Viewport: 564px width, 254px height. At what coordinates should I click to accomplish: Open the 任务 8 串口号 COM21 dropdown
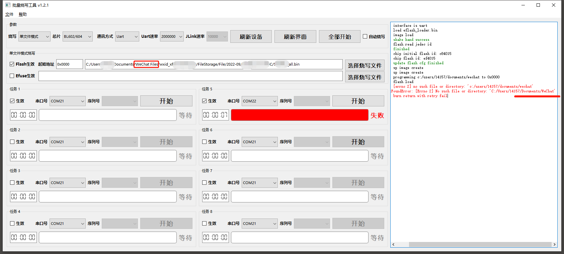[x=260, y=223]
